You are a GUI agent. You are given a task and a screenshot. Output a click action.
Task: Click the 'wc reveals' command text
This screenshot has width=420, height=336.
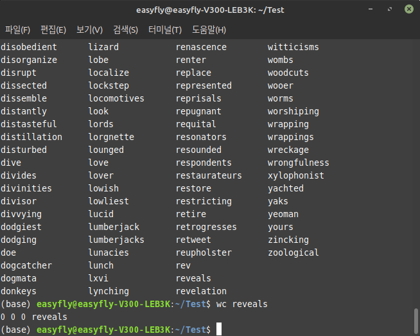click(x=242, y=305)
